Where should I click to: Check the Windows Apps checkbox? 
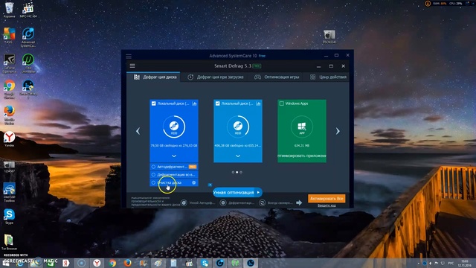(x=281, y=103)
